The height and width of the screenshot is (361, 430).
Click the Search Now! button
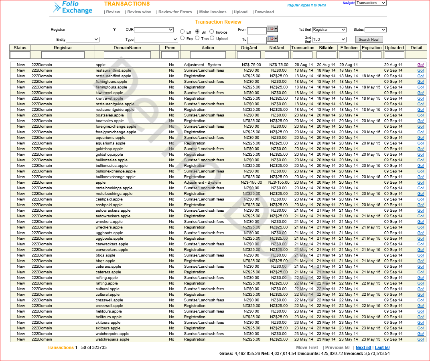[x=369, y=39]
